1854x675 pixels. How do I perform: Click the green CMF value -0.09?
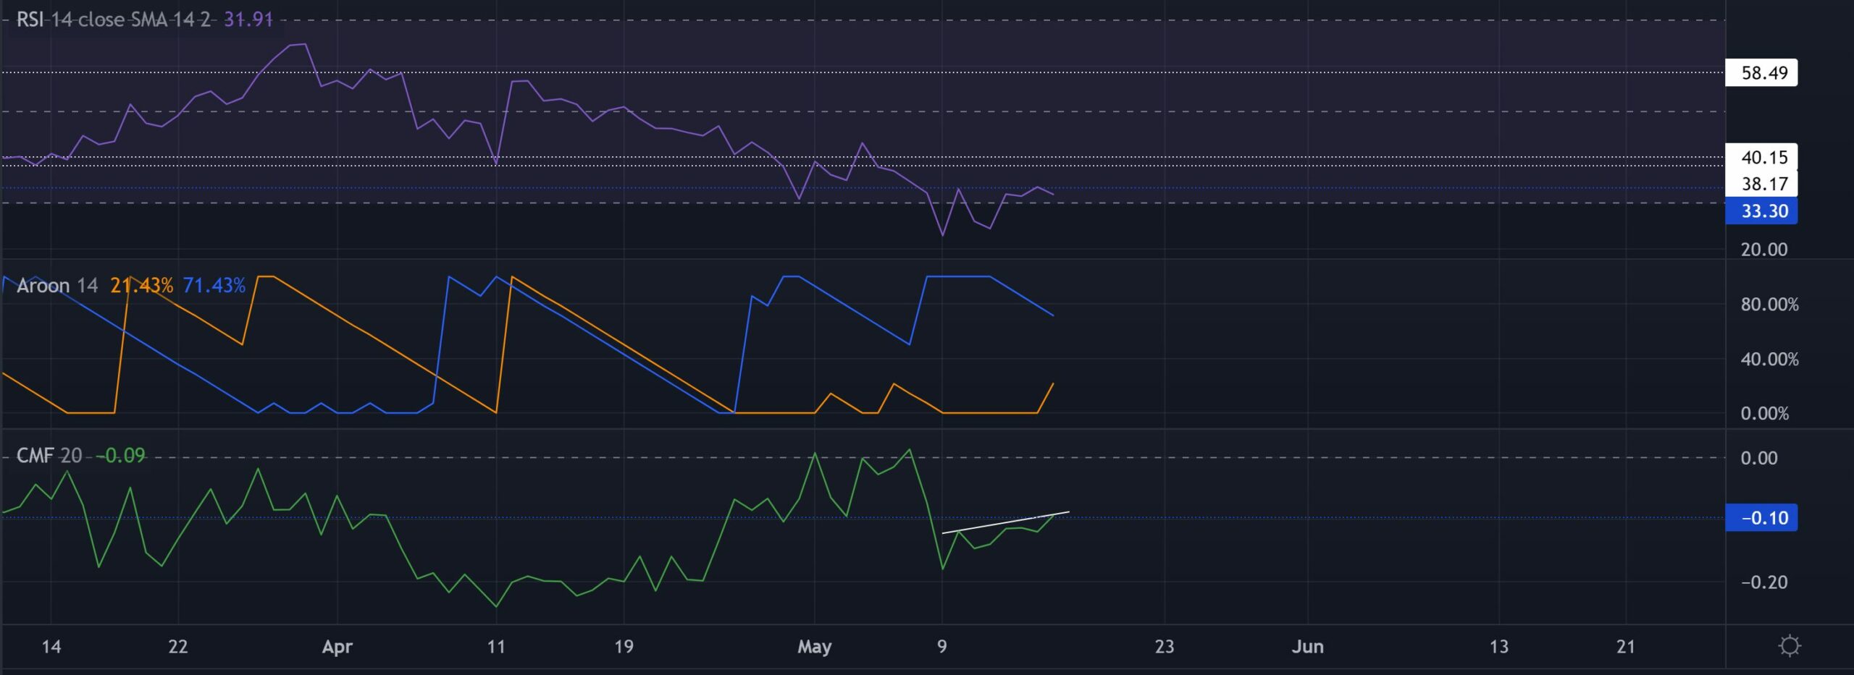coord(122,456)
